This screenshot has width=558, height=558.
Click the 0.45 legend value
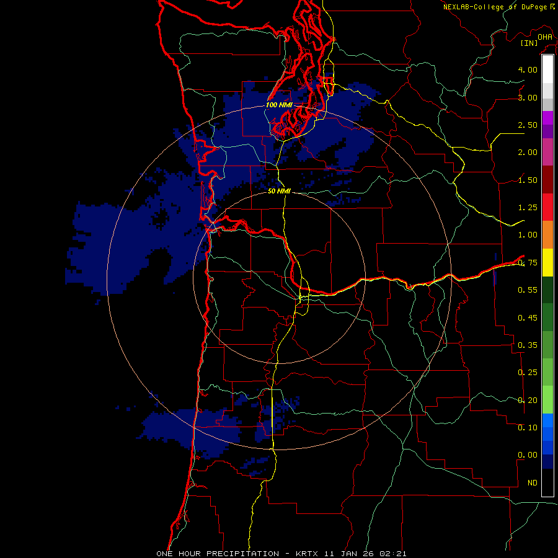(x=528, y=317)
